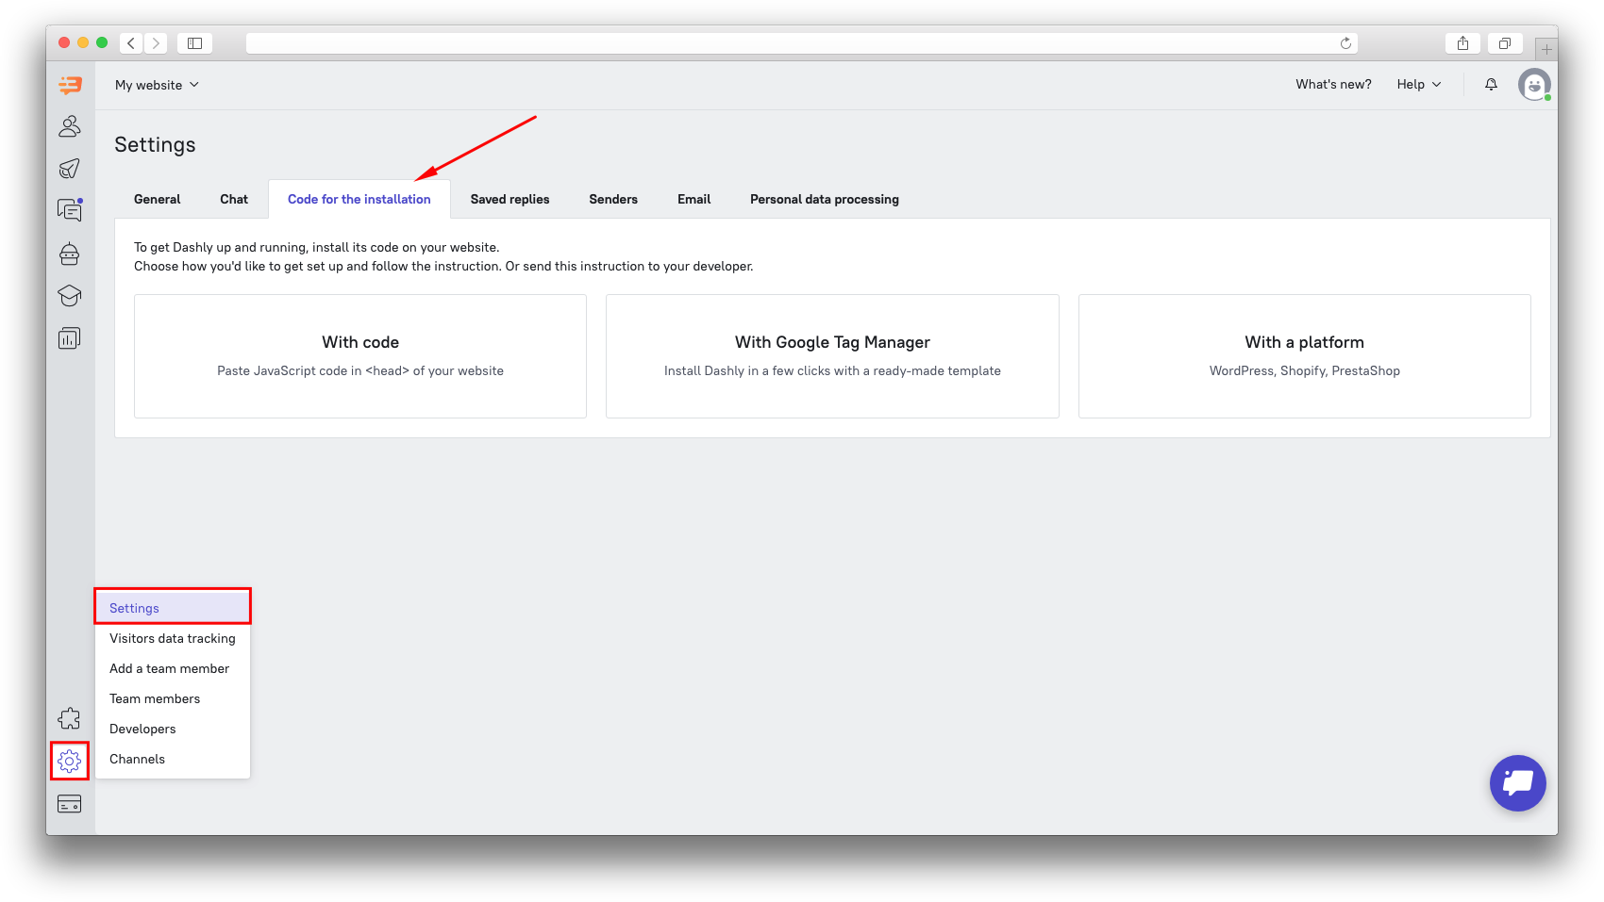Open the conversations chat sidebar icon
1604x902 pixels.
[x=70, y=210]
